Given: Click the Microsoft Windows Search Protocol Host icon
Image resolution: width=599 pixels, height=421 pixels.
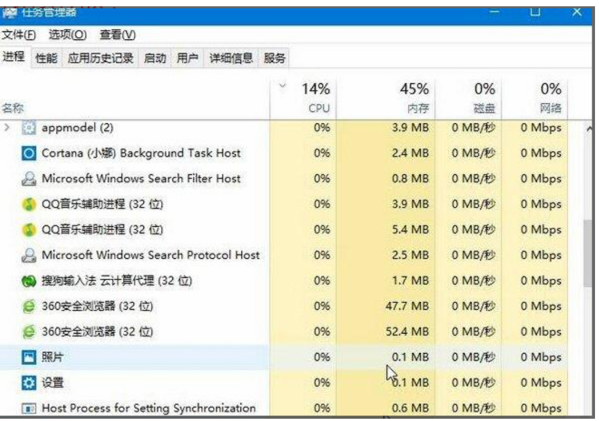Looking at the screenshot, I should click(29, 255).
